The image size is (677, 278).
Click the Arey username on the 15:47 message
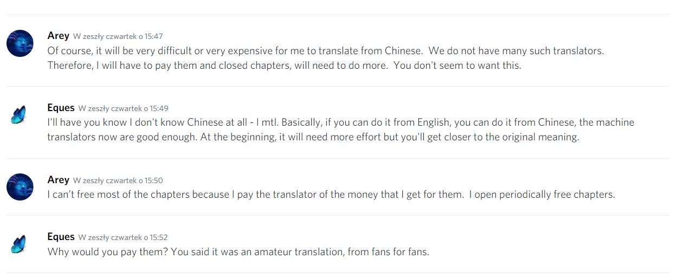[58, 36]
